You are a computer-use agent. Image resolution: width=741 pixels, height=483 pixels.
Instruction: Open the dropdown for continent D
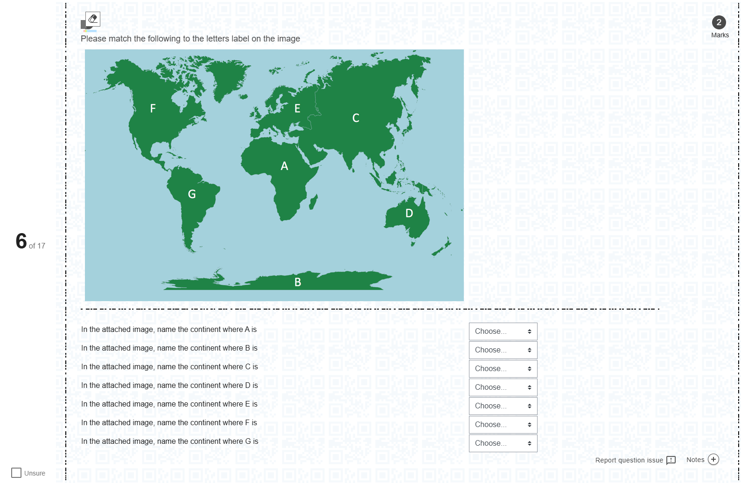click(x=503, y=387)
